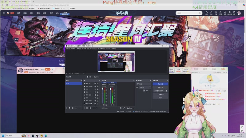Expand the 游戏 dropdown in site navigation
Screen dimensions: 246x138
click(x=44, y=13)
